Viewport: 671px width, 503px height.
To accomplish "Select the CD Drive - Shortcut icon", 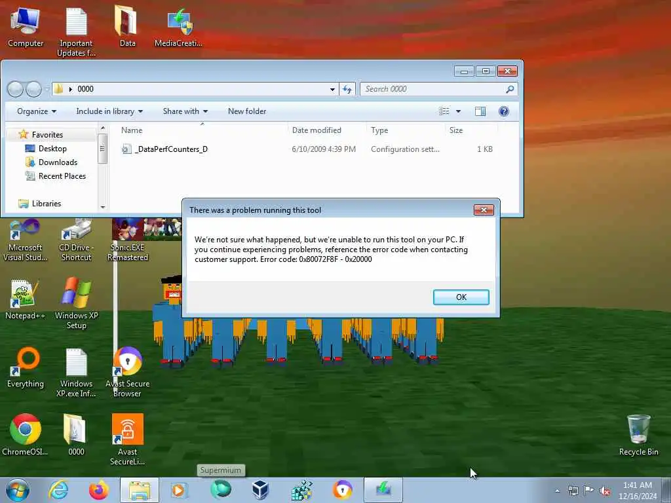I will [76, 240].
